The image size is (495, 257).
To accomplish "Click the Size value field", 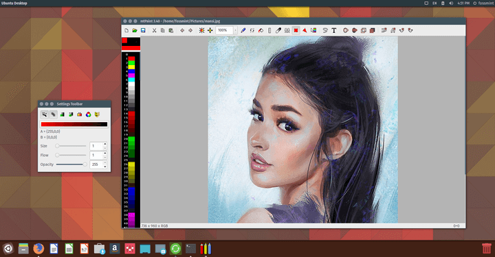I will point(97,146).
